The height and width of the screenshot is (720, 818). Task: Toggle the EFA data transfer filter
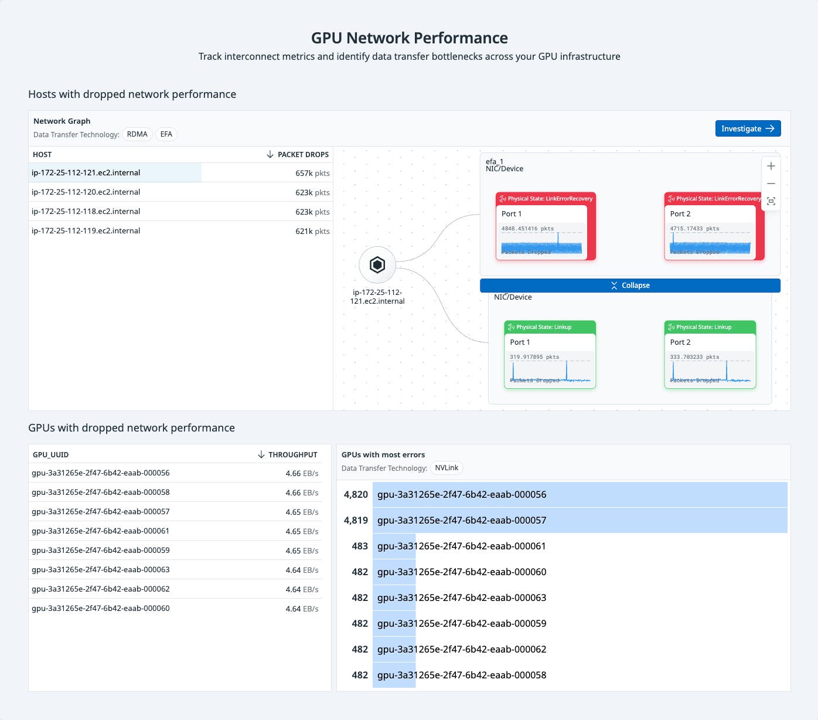click(x=166, y=134)
